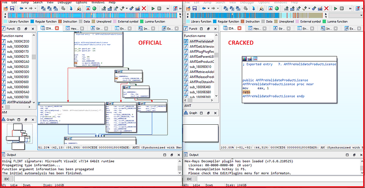Image resolution: width=365 pixels, height=188 pixels.
Task: Click red triangle toolbar icon in CRACKED window
Action: 271,9
